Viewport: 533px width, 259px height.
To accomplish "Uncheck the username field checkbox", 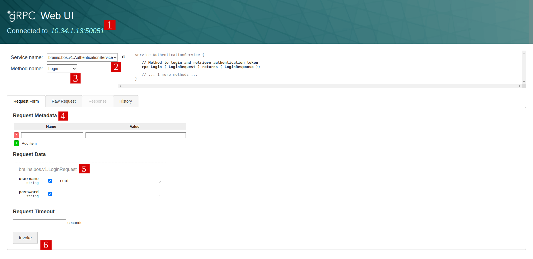I will coord(50,181).
